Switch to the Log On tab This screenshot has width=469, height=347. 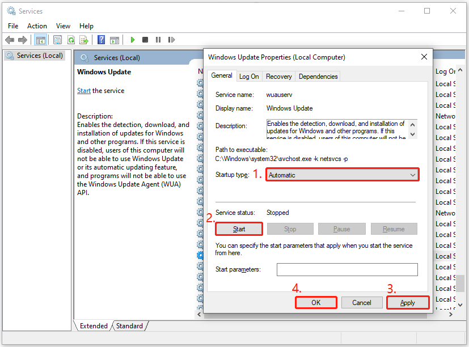click(249, 77)
